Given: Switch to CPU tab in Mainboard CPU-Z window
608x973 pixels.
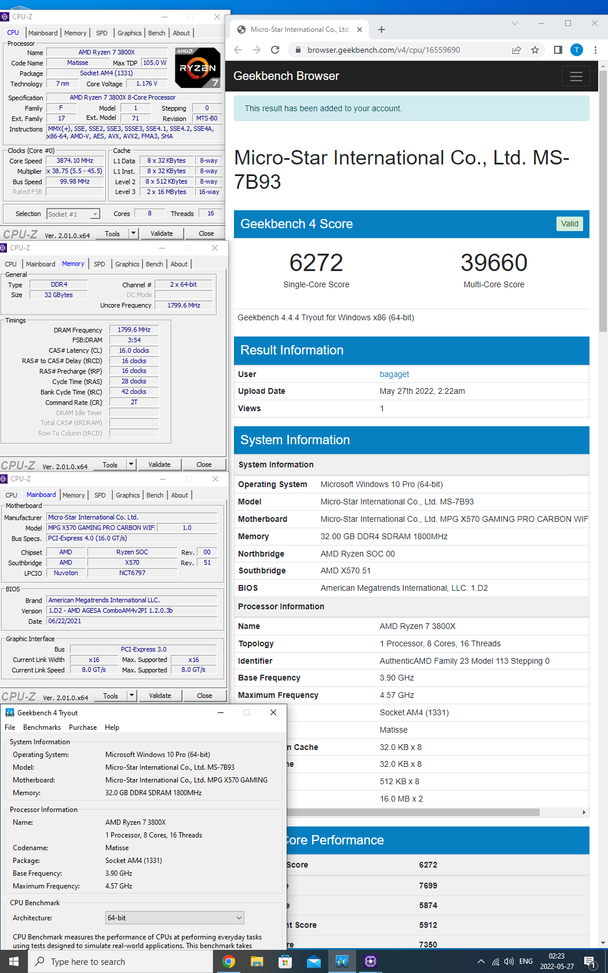Looking at the screenshot, I should (x=11, y=495).
